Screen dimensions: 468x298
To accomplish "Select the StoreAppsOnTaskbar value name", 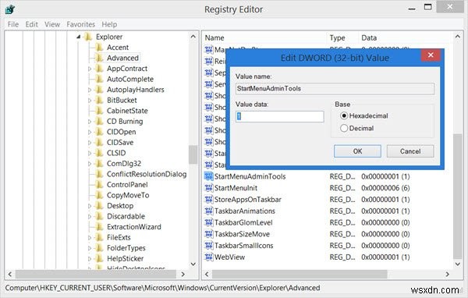I will click(248, 200).
